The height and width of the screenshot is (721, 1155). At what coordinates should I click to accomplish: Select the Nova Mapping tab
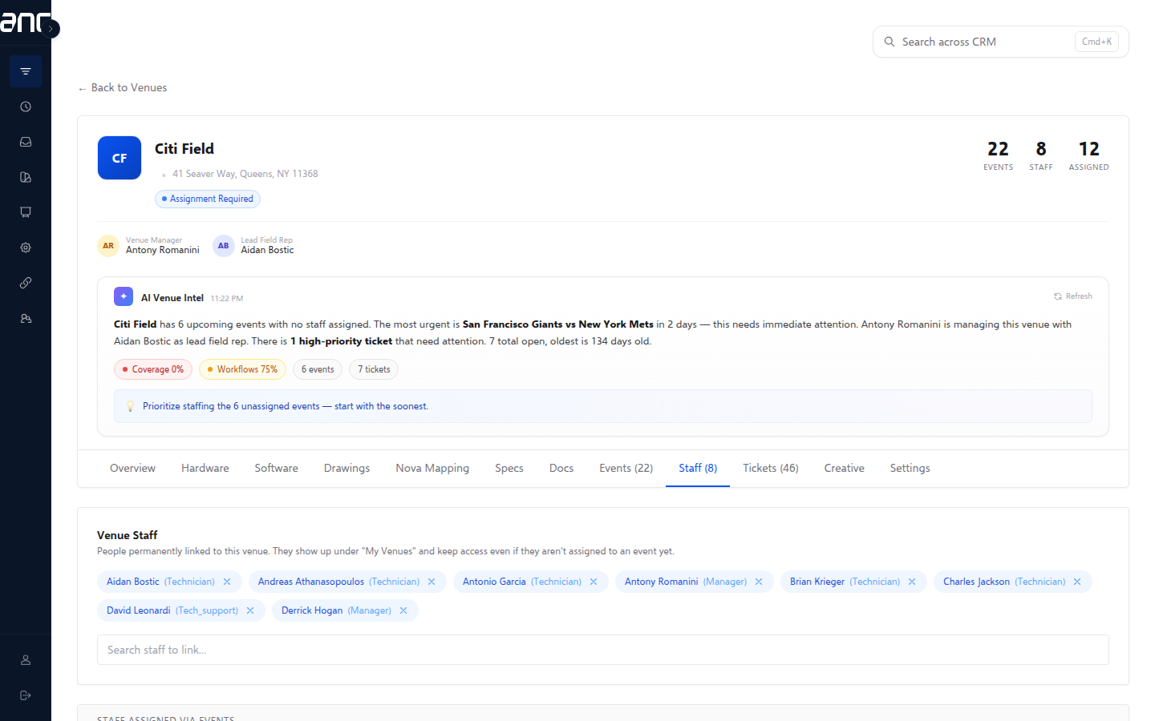pos(432,468)
